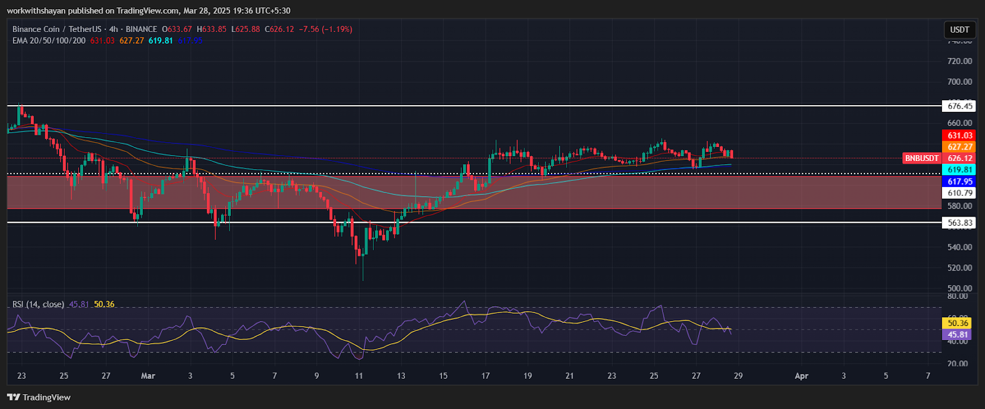Click the orange 627.27 EMA axis label
The image size is (985, 409).
[959, 147]
